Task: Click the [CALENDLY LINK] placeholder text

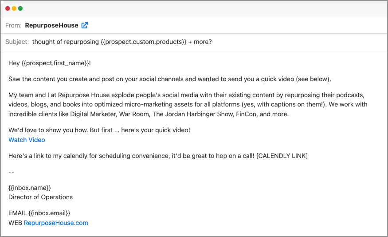Action: [282, 156]
